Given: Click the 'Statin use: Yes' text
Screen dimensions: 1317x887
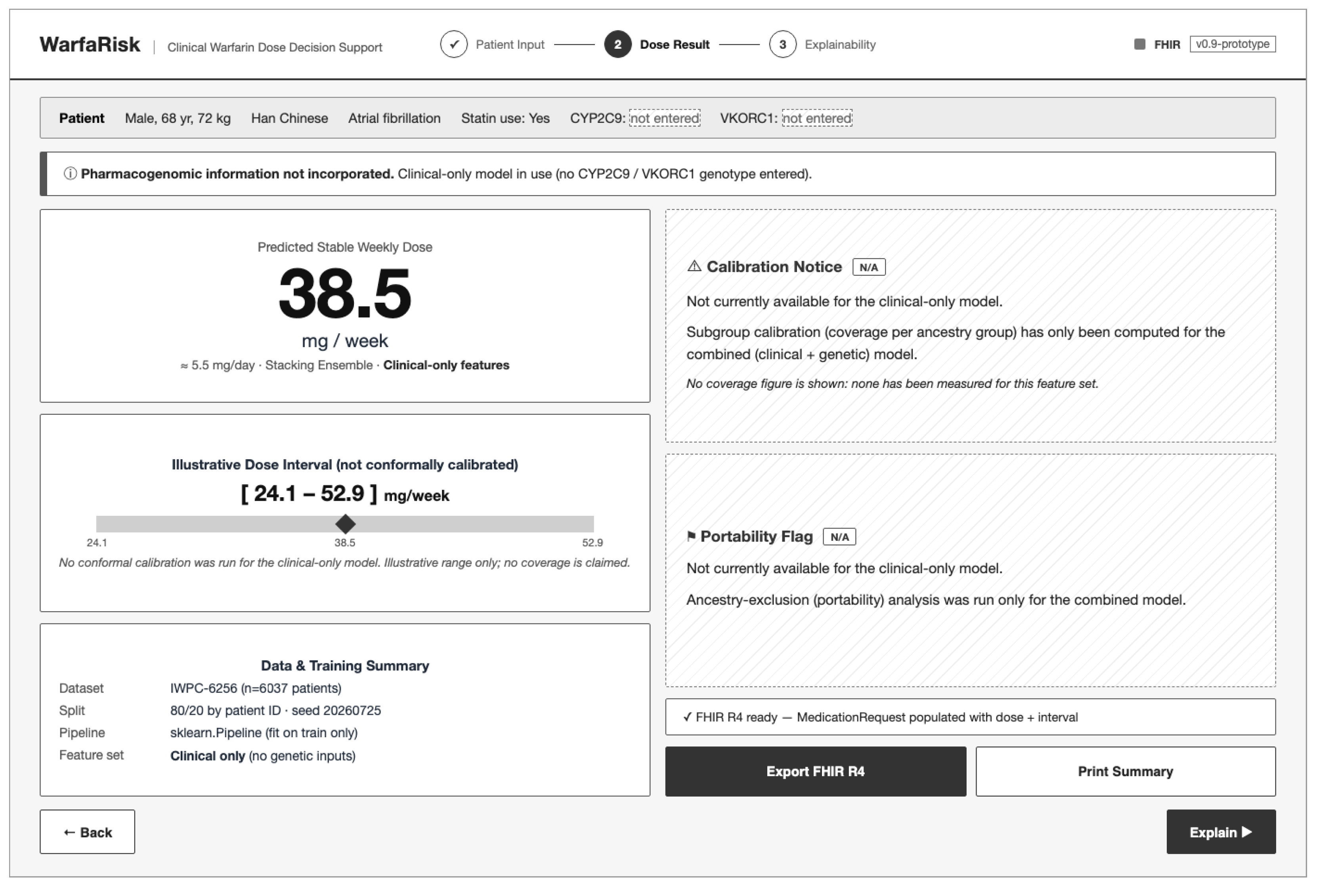Looking at the screenshot, I should point(505,118).
